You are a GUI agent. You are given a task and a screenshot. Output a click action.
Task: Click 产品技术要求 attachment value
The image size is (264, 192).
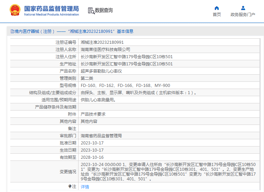coord(93,114)
